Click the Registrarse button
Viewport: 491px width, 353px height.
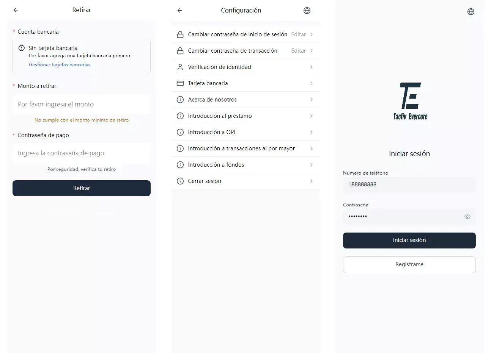(409, 265)
